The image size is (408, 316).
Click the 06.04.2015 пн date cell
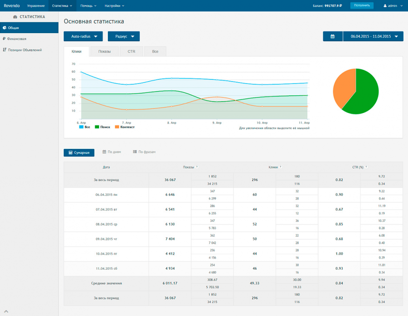(x=107, y=194)
